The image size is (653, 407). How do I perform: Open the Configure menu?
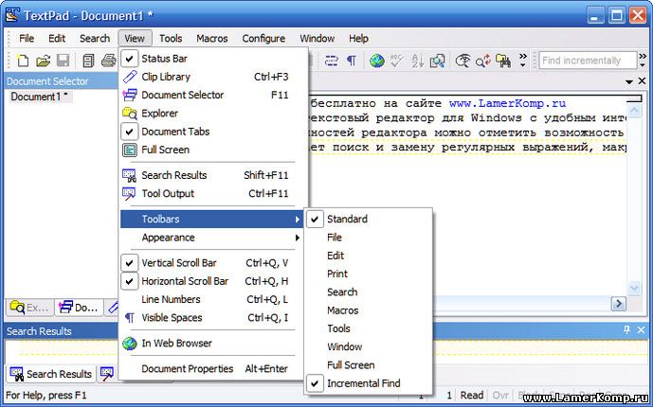click(263, 39)
